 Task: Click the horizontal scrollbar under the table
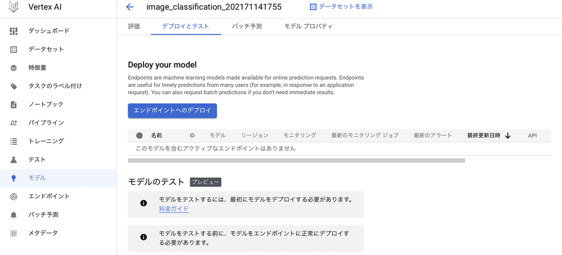(x=296, y=161)
